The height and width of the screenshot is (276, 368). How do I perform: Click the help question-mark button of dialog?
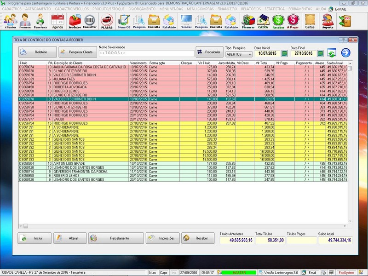(343, 40)
